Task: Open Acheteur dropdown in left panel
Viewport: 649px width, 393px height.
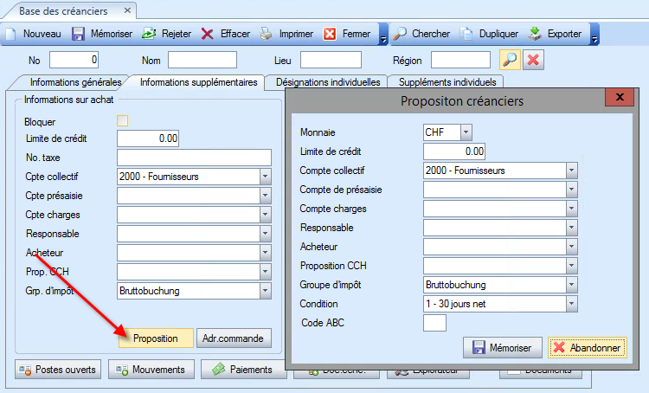Action: tap(265, 253)
